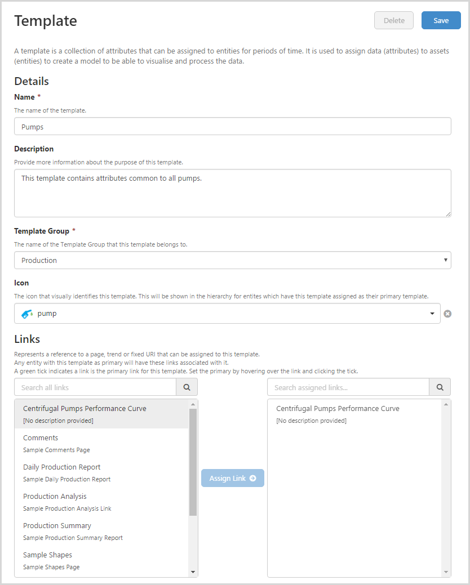470x585 pixels.
Task: Clear the selected pump icon
Action: pos(447,314)
